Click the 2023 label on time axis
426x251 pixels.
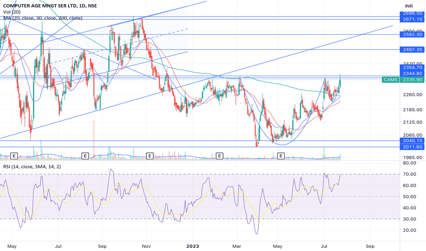tap(192, 246)
